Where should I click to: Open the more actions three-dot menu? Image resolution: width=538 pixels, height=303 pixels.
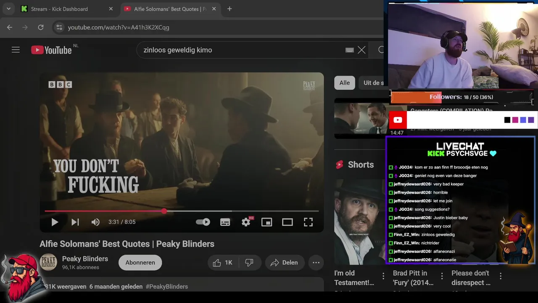[x=316, y=263]
